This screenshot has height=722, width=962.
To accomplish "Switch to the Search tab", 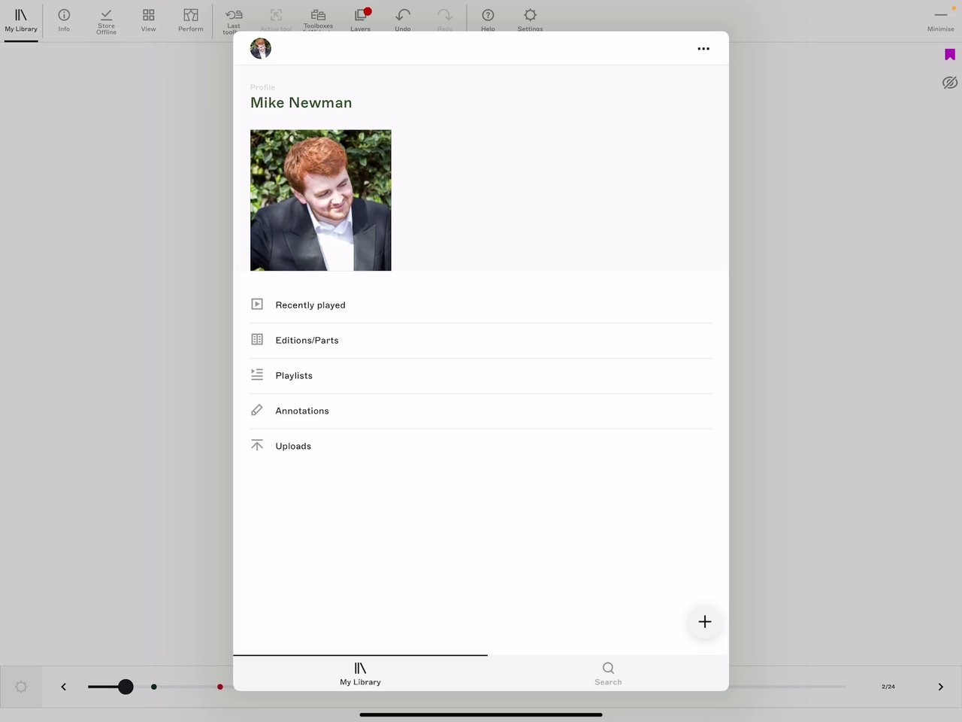I will [608, 673].
